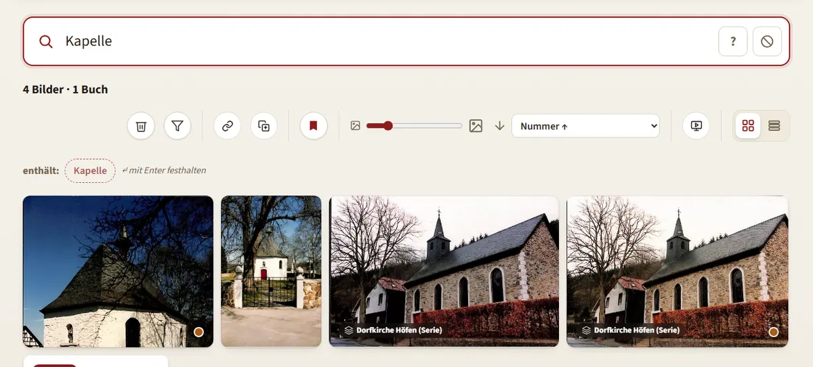The width and height of the screenshot is (813, 367).
Task: Open second Dorfkirche Höfen thumbnail with orange dot
Action: tap(677, 272)
